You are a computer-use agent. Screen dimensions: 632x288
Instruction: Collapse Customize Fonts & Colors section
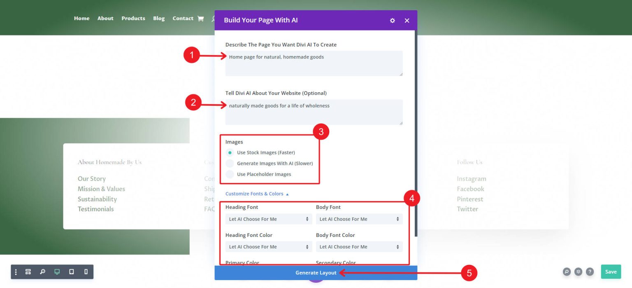click(257, 194)
